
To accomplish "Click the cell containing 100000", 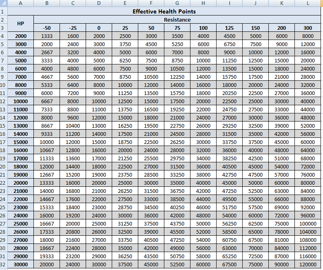I will (x=308, y=224).
